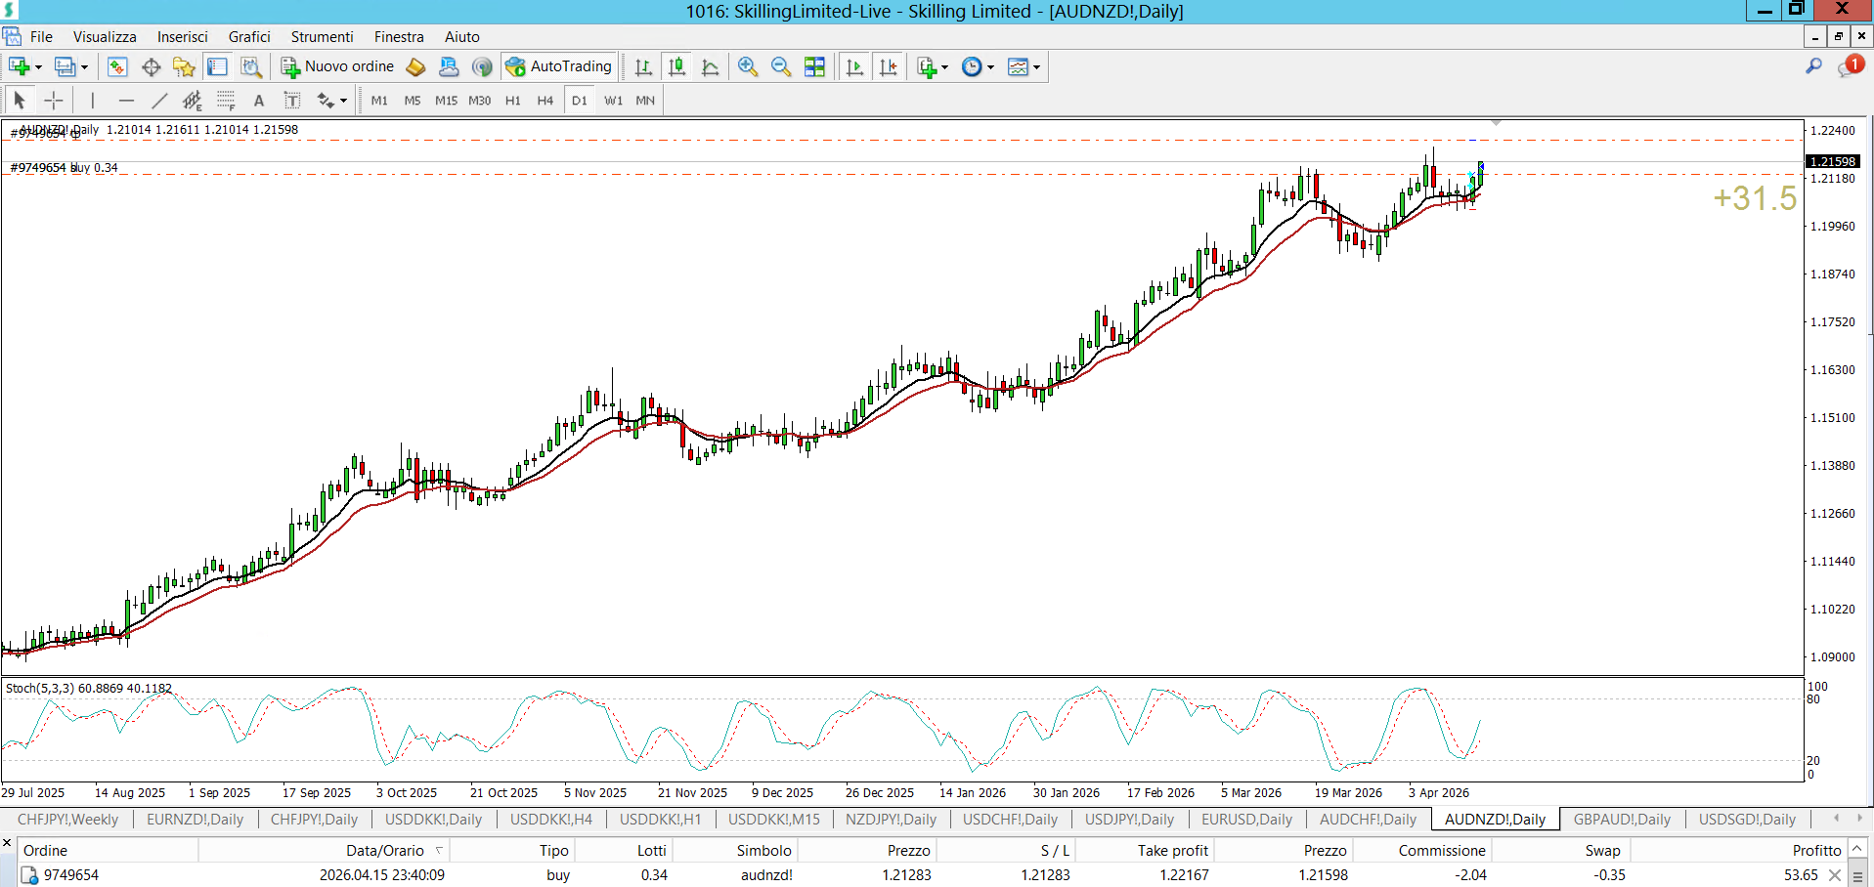
Task: Select the trendline drawing tool
Action: coord(160,100)
